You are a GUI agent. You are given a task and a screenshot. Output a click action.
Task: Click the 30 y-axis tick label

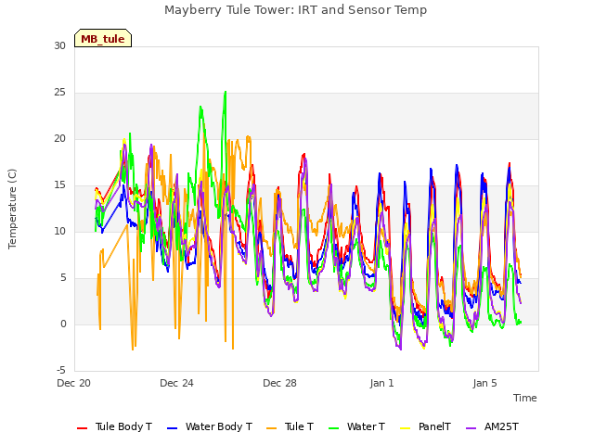(x=59, y=45)
